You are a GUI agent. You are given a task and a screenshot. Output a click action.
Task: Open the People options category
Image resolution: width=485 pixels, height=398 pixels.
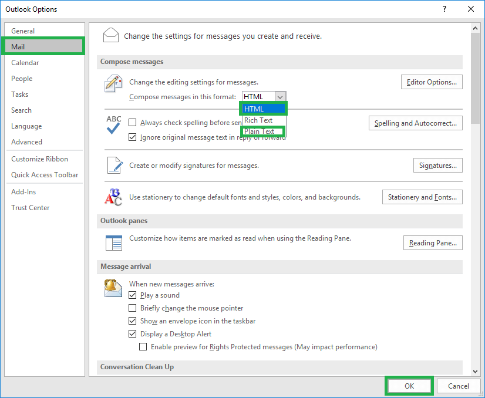[45, 79]
